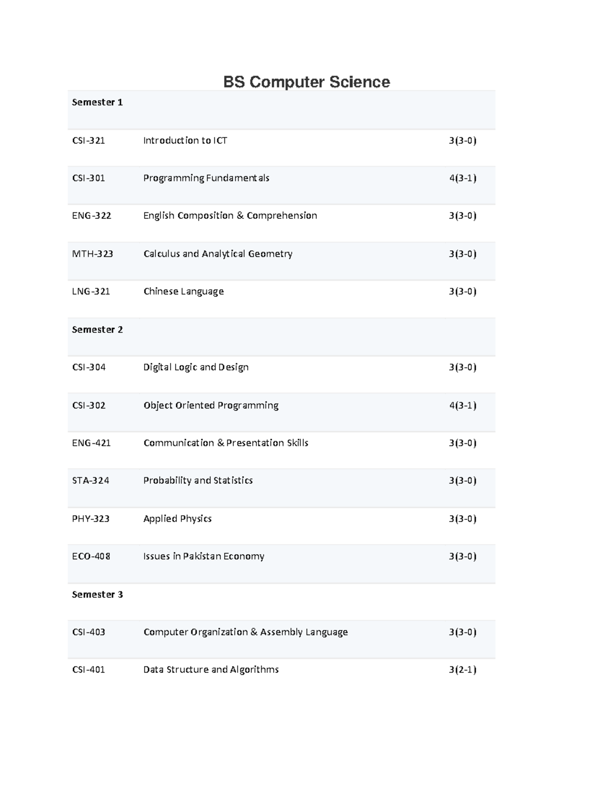The height and width of the screenshot is (794, 613).
Task: Click Issues in Pakistan Economy text
Action: pos(203,556)
